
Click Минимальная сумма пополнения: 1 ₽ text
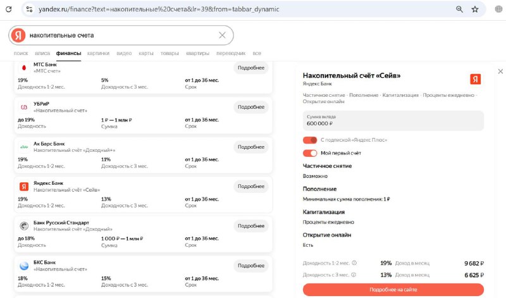point(346,199)
